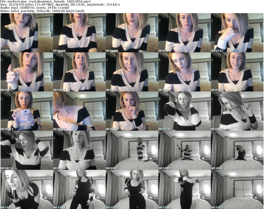
Task: Select the thumbnail stamped 00:02:15
Action: point(185,33)
